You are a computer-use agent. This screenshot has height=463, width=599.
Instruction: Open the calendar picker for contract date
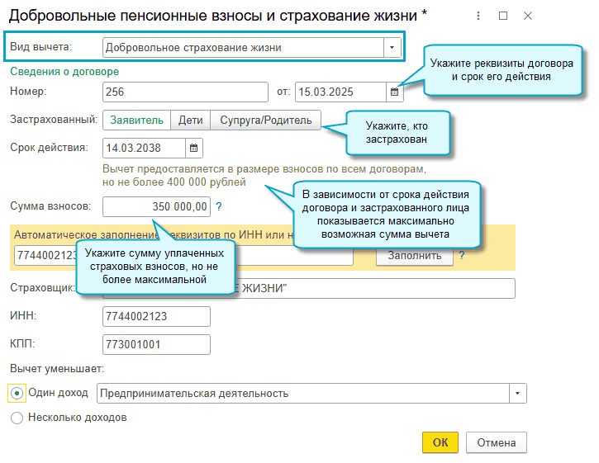click(x=394, y=92)
